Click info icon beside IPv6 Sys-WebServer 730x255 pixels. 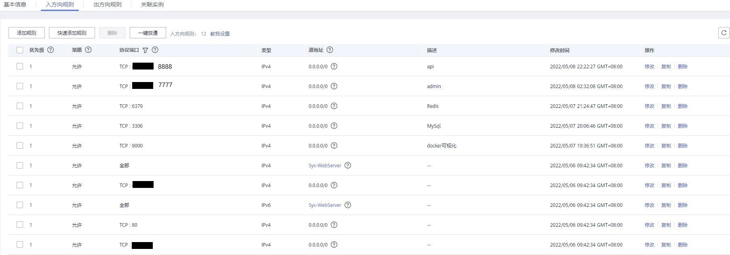click(348, 205)
